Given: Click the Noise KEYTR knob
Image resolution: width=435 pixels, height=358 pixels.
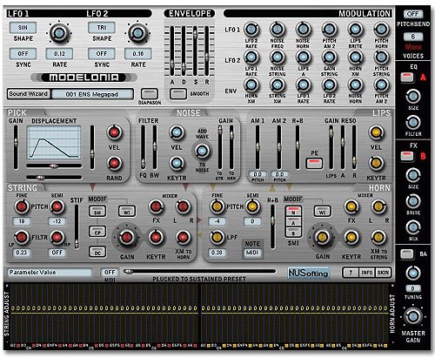Looking at the screenshot, I should point(177,163).
